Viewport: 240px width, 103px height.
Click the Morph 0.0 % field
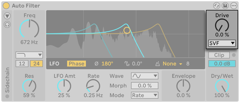[145, 86]
